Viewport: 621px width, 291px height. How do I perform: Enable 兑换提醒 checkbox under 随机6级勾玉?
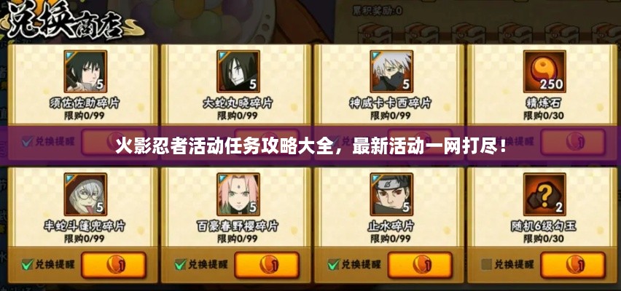[x=487, y=264]
